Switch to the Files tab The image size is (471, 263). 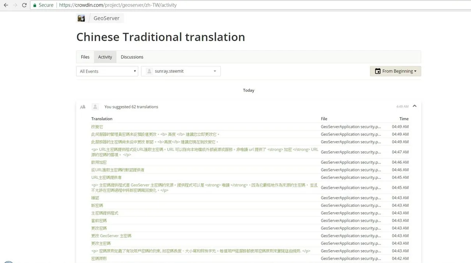[x=85, y=57]
